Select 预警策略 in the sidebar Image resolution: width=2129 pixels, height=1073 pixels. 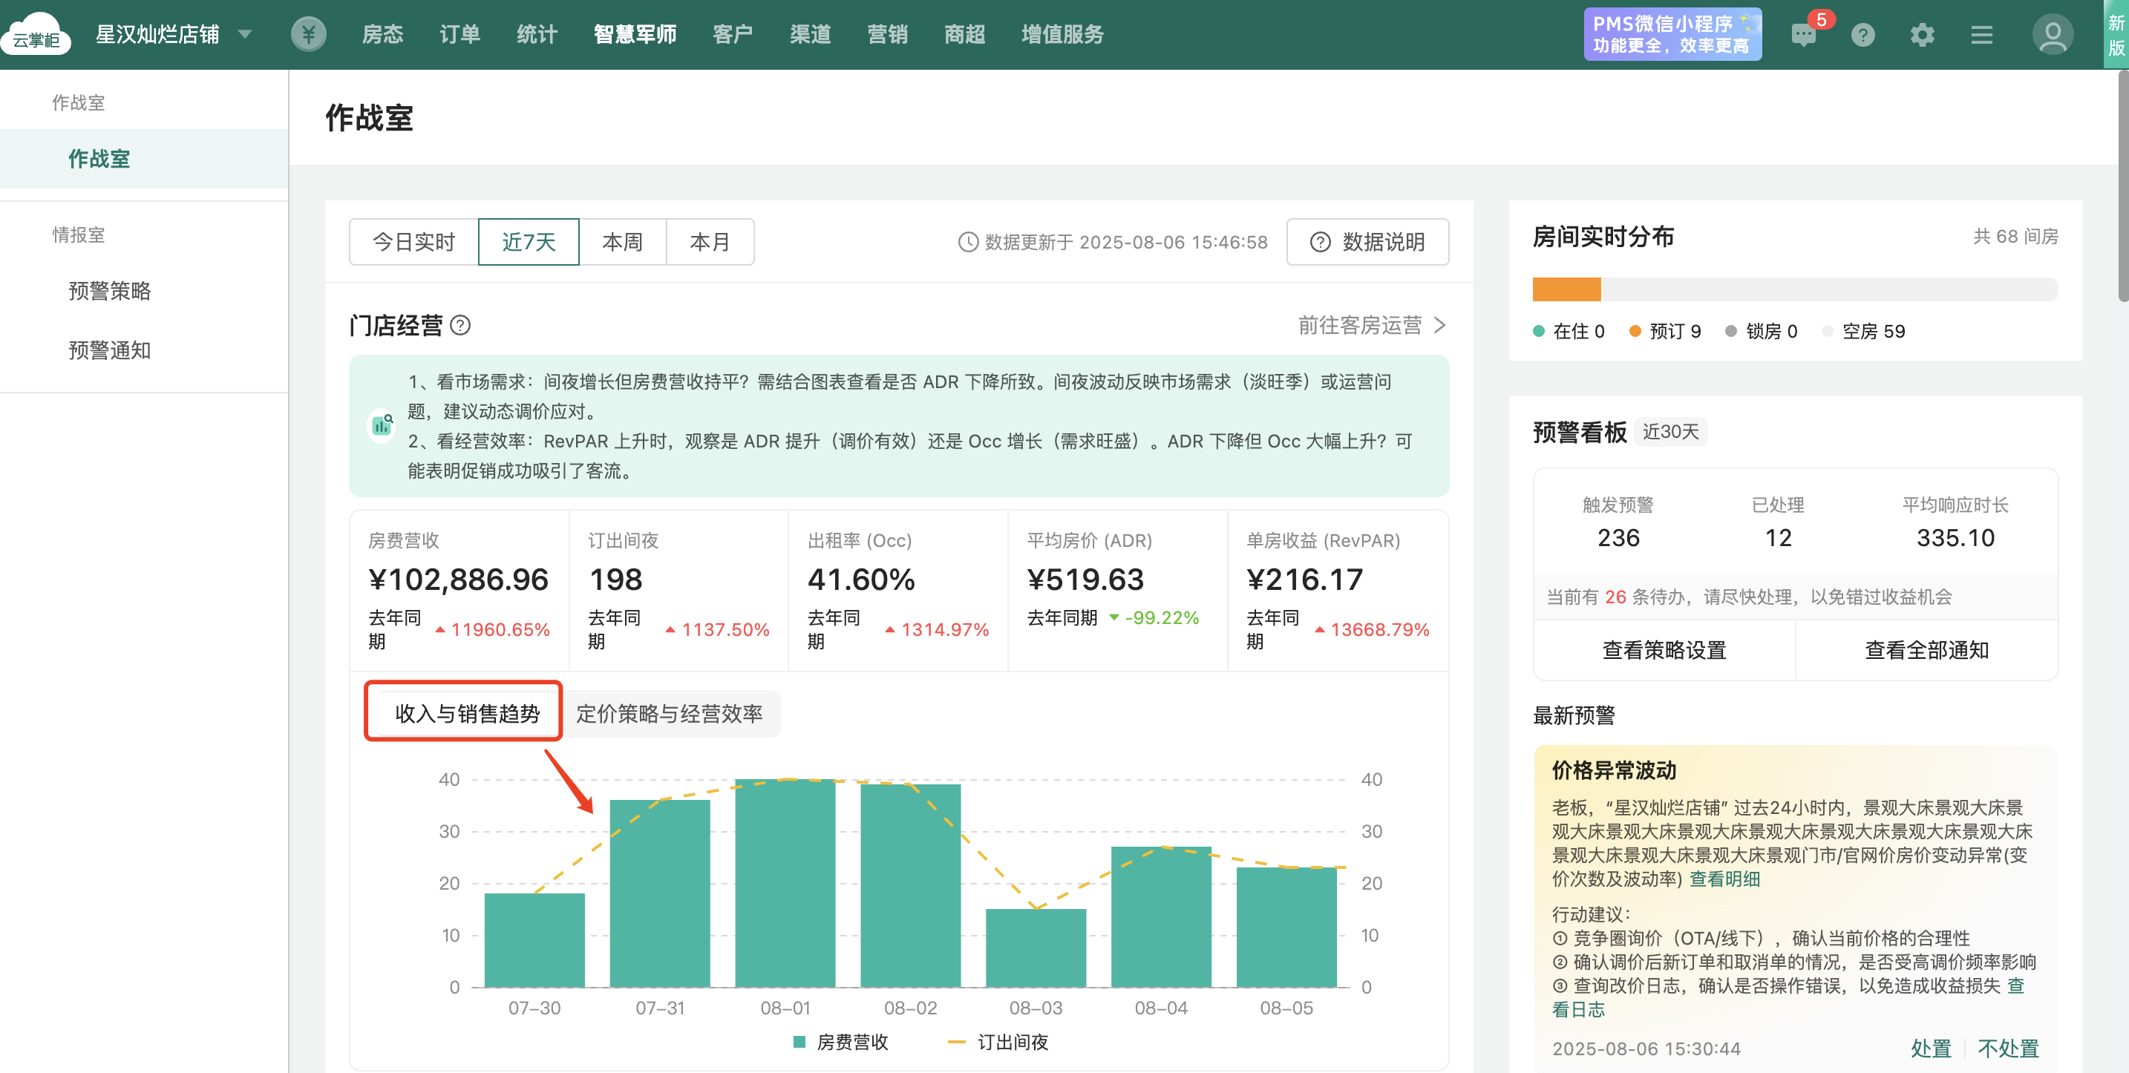(x=110, y=291)
